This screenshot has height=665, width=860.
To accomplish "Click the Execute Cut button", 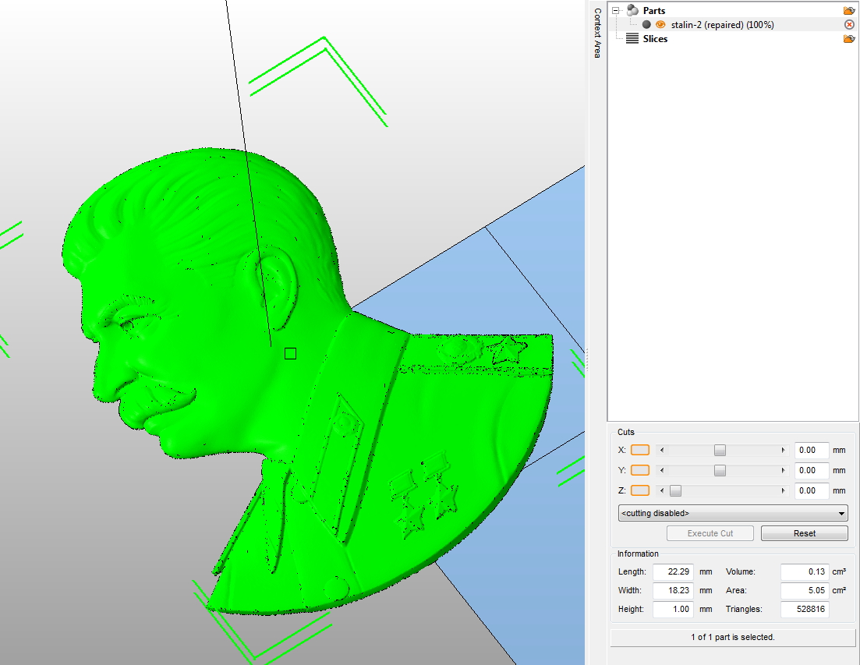I will [x=710, y=533].
